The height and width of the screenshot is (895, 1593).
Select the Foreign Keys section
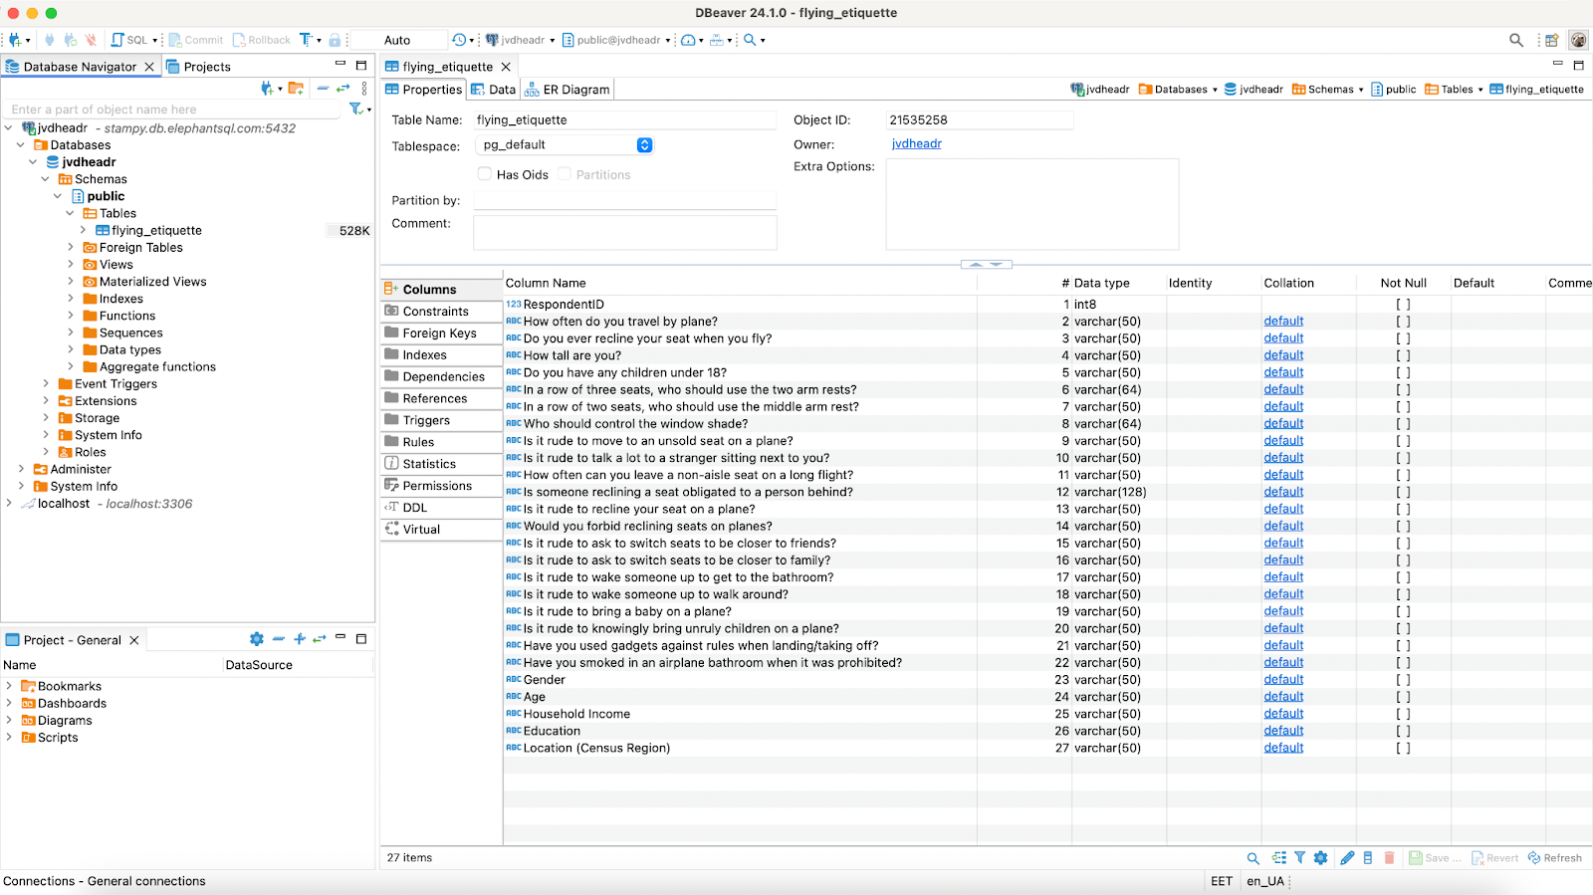[x=441, y=334]
